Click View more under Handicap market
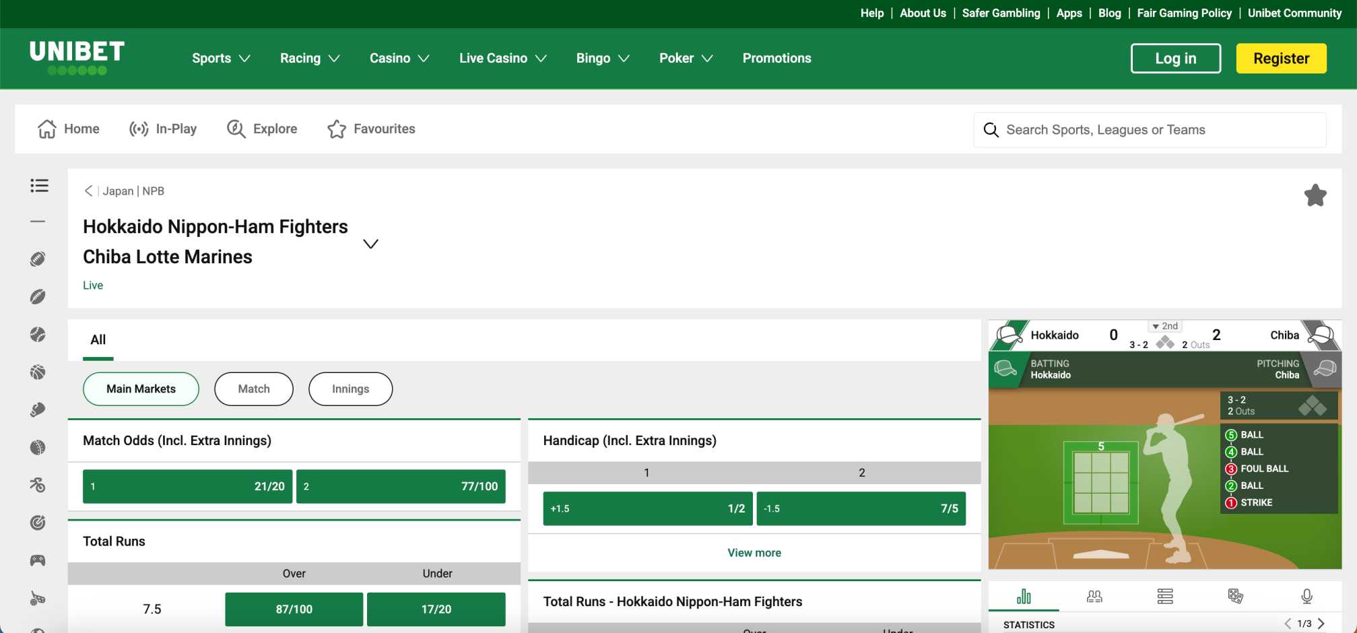 754,553
